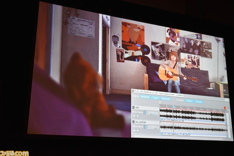Solo the HIFI track

(x=138, y=116)
